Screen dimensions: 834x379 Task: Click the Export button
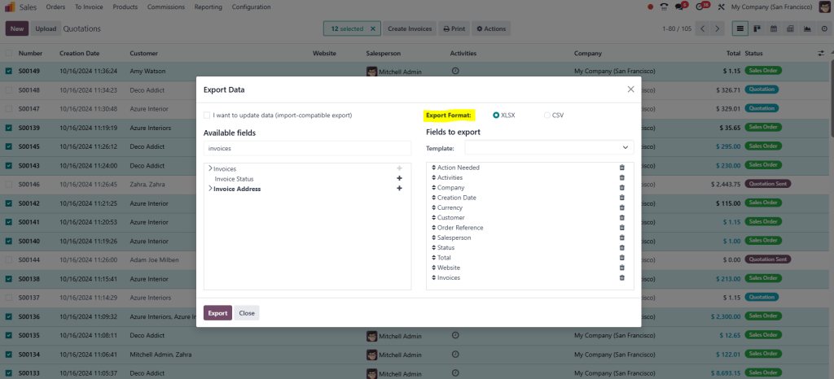pyautogui.click(x=217, y=313)
